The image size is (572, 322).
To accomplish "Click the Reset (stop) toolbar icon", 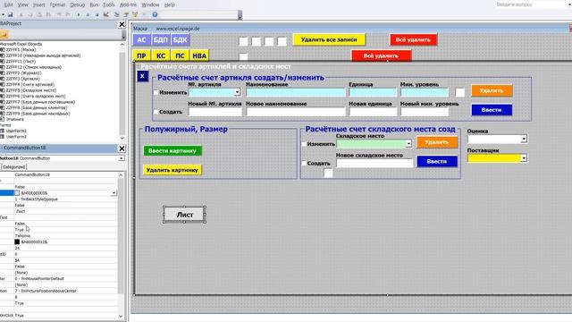I will coord(97,14).
